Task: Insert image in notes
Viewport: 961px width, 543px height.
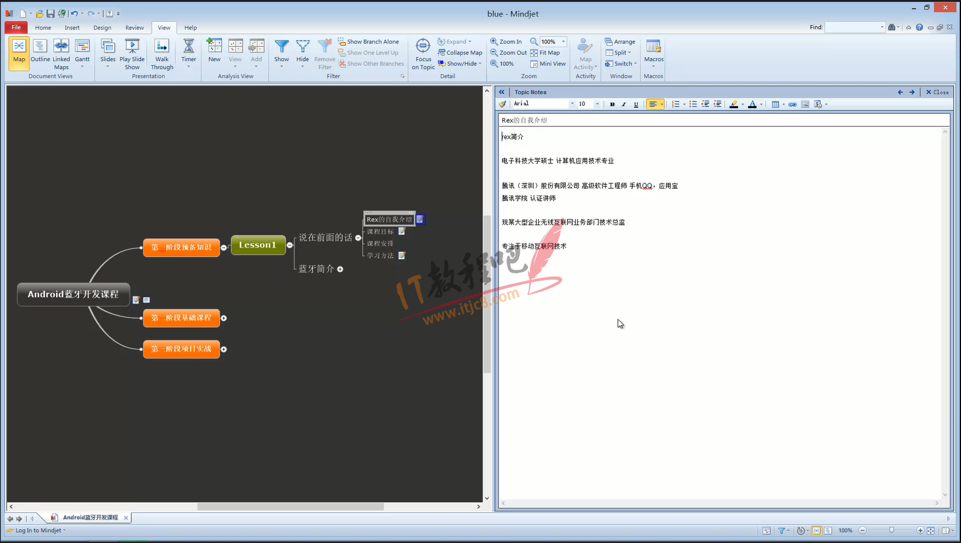Action: pos(805,104)
